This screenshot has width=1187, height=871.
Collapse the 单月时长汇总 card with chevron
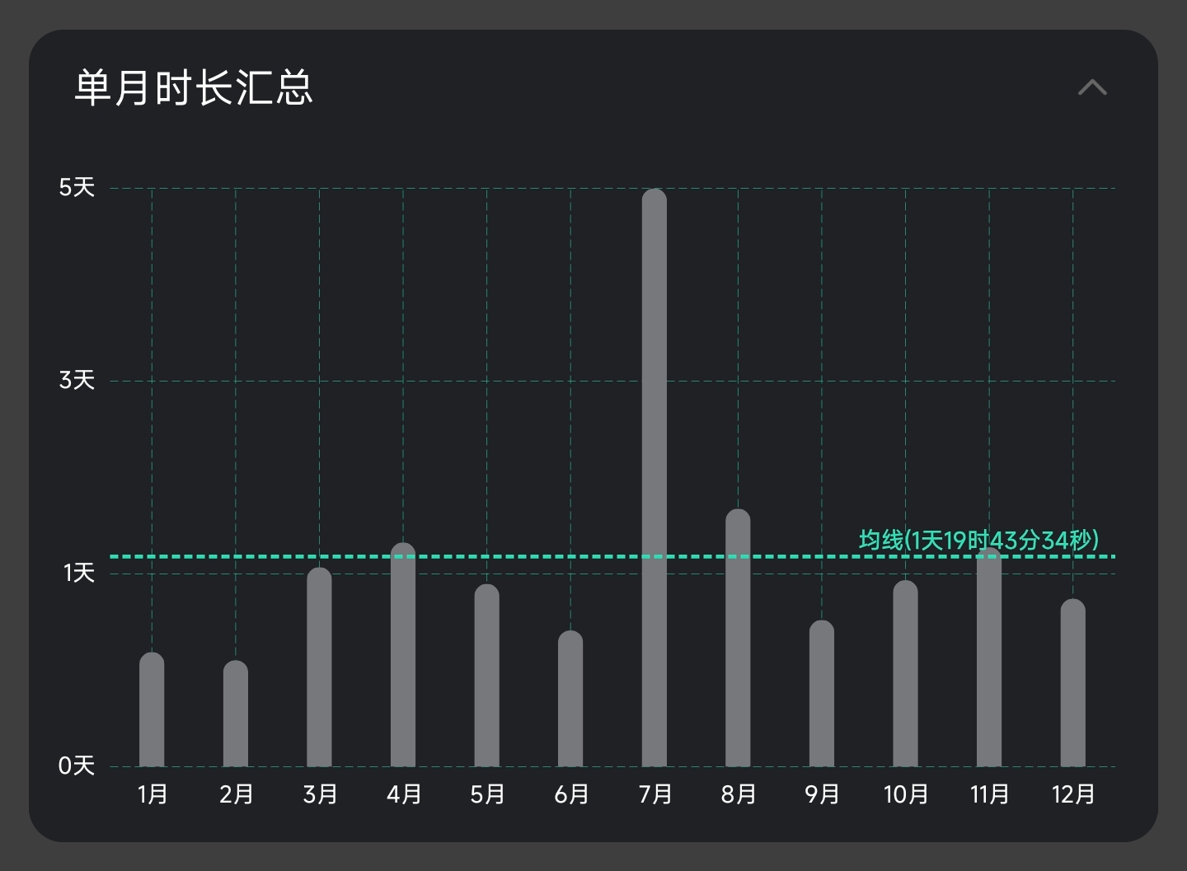tap(1092, 87)
